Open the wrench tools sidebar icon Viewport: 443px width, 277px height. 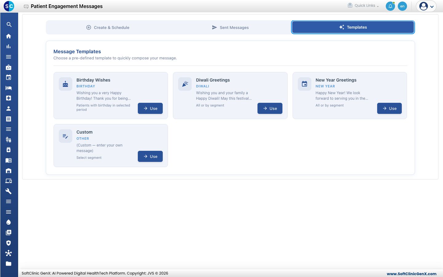(x=9, y=191)
